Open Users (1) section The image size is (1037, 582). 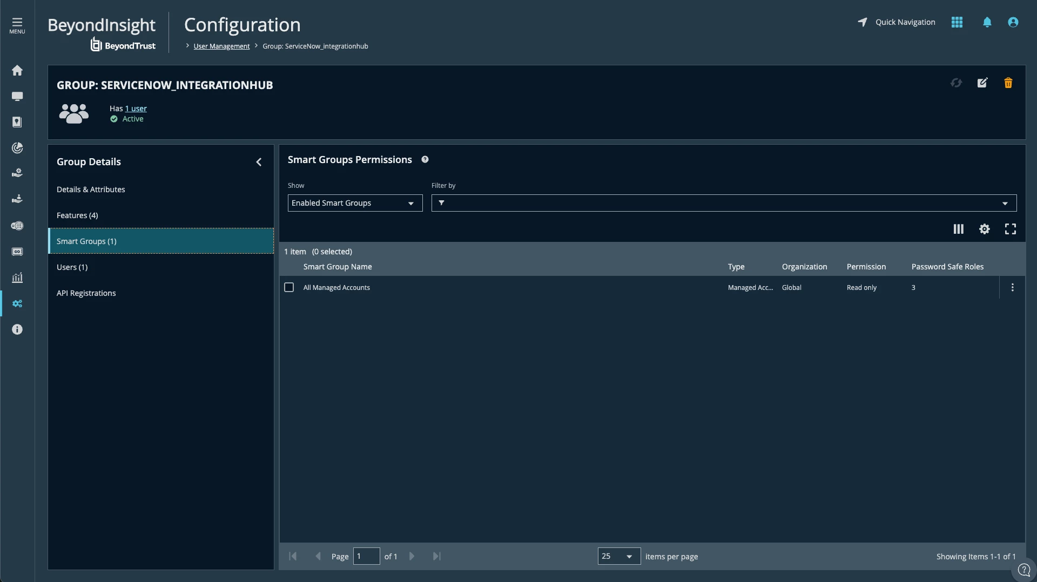[x=161, y=267]
